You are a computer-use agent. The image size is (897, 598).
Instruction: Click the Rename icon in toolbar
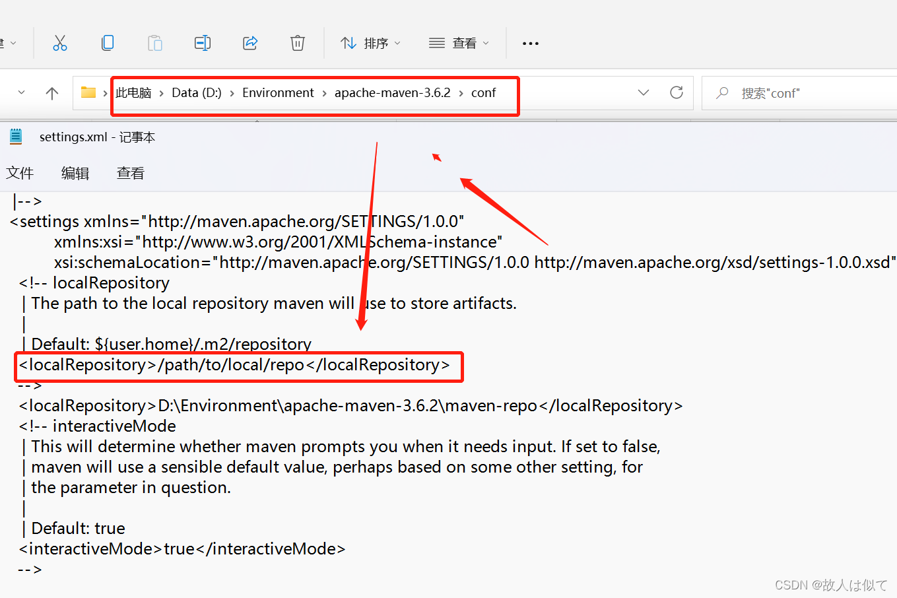pyautogui.click(x=203, y=44)
